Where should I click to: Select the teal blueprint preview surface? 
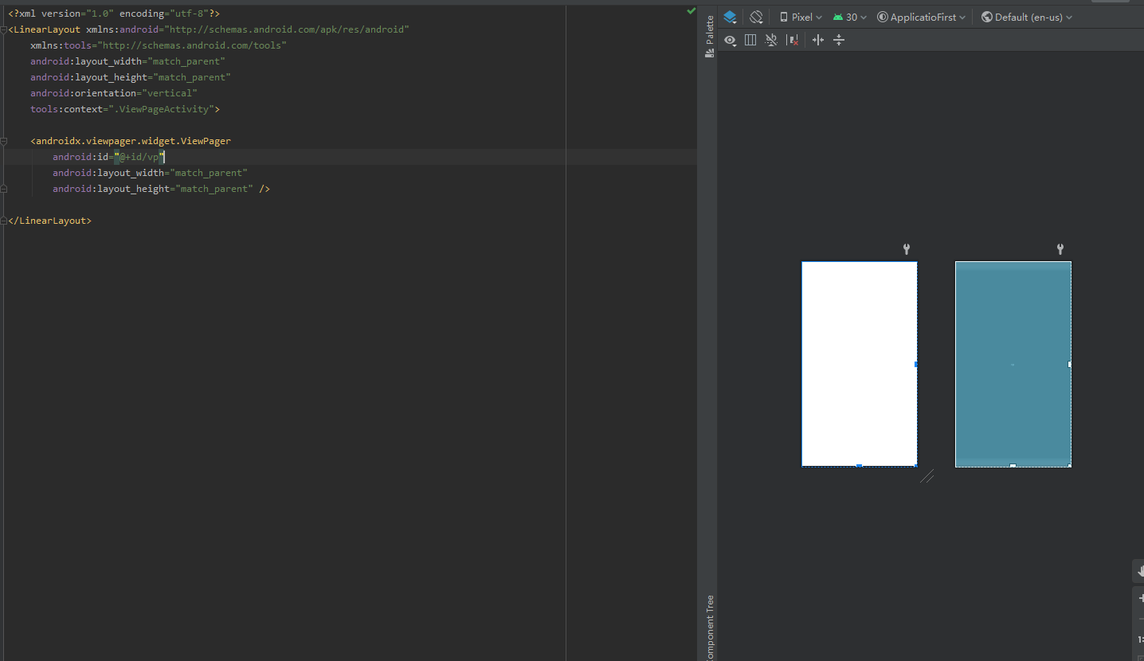(1013, 364)
